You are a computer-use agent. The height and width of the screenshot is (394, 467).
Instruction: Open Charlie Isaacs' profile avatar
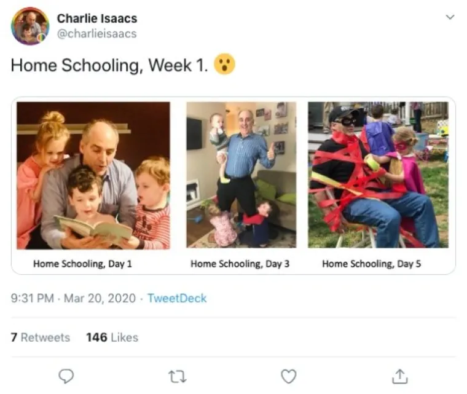pos(30,26)
